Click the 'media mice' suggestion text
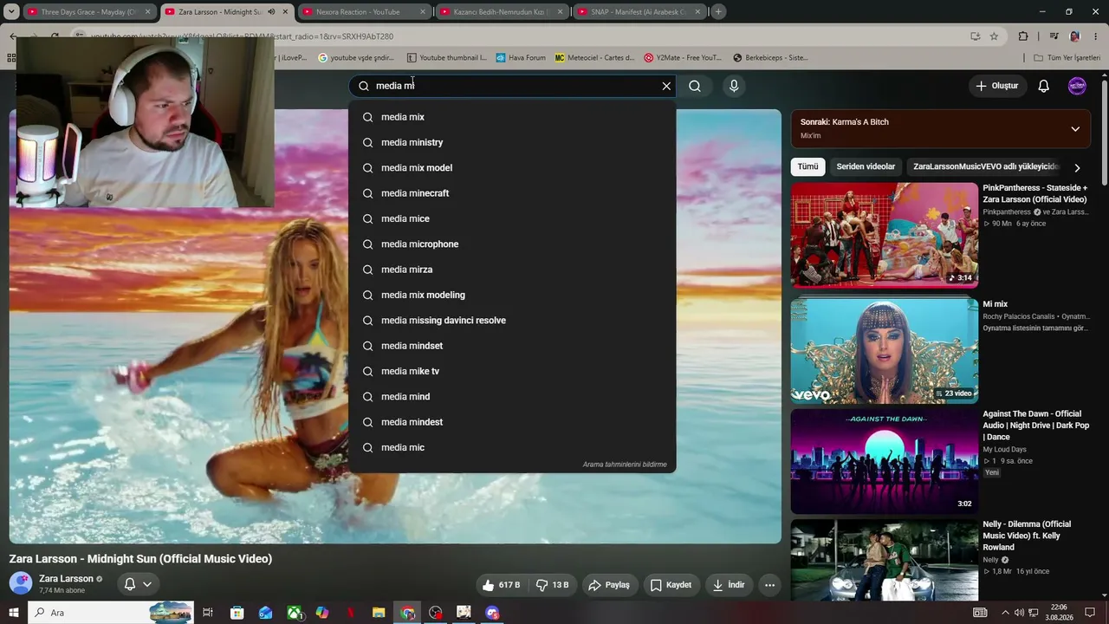Image resolution: width=1109 pixels, height=624 pixels. pos(405,219)
